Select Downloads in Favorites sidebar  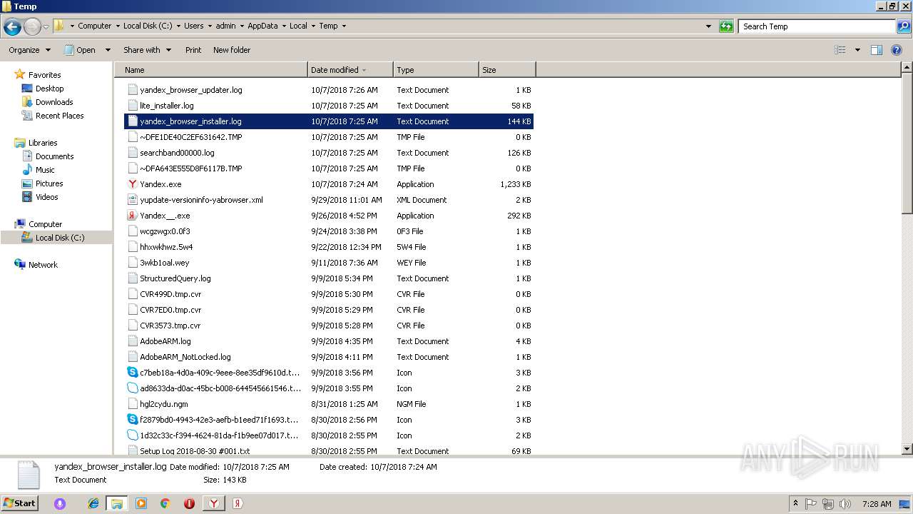(54, 102)
